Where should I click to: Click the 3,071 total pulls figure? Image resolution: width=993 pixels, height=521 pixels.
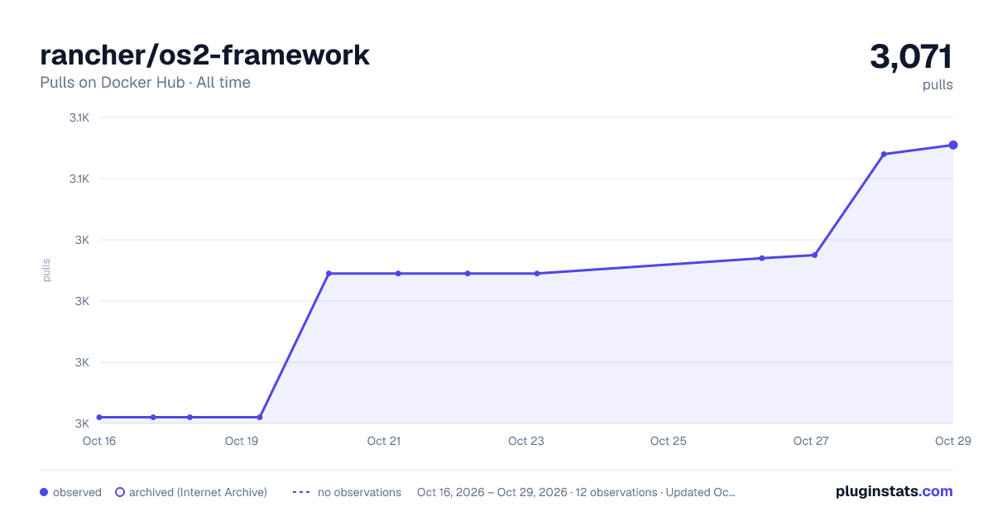point(911,57)
